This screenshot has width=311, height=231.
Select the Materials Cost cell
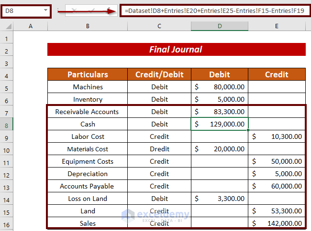click(x=88, y=149)
